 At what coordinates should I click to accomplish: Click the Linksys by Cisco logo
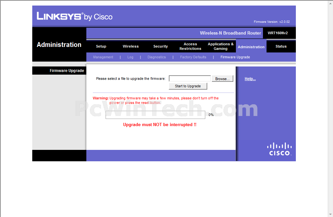tap(75, 16)
